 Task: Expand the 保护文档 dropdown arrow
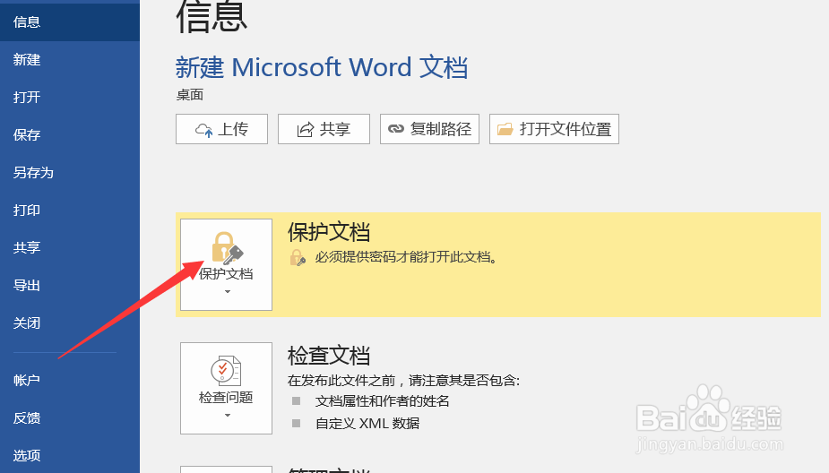coord(228,292)
